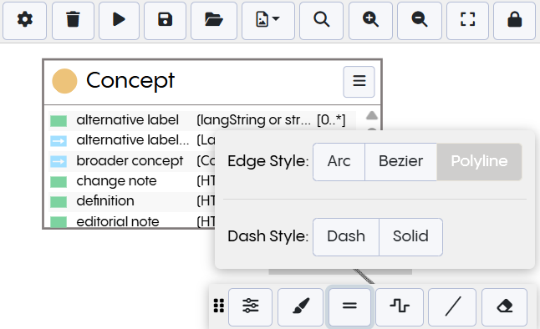The height and width of the screenshot is (329, 540).
Task: Click the '[0..*]' cardinality text
Action: tap(331, 120)
